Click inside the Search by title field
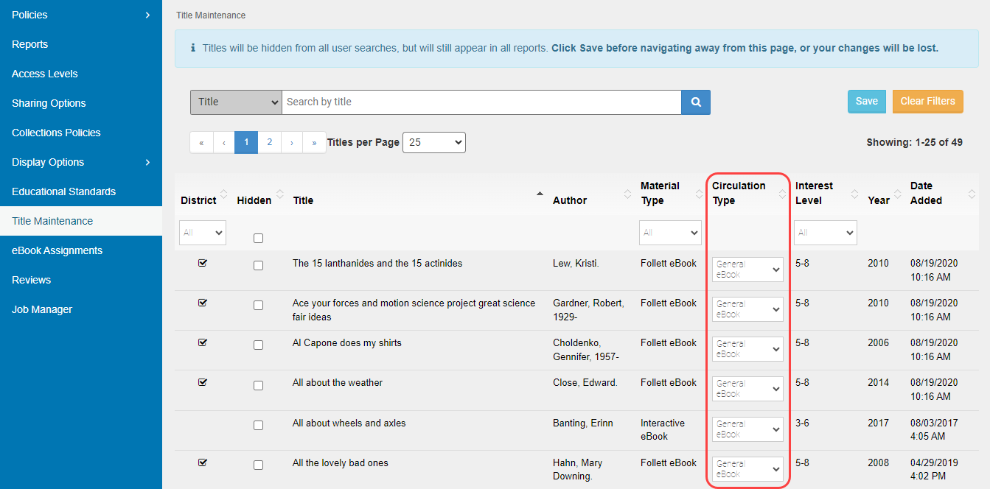990x489 pixels. pos(479,102)
